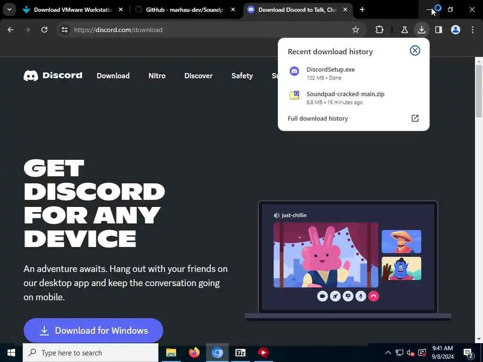Open the Extensions puzzle icon
The width and height of the screenshot is (483, 362).
coord(380,30)
